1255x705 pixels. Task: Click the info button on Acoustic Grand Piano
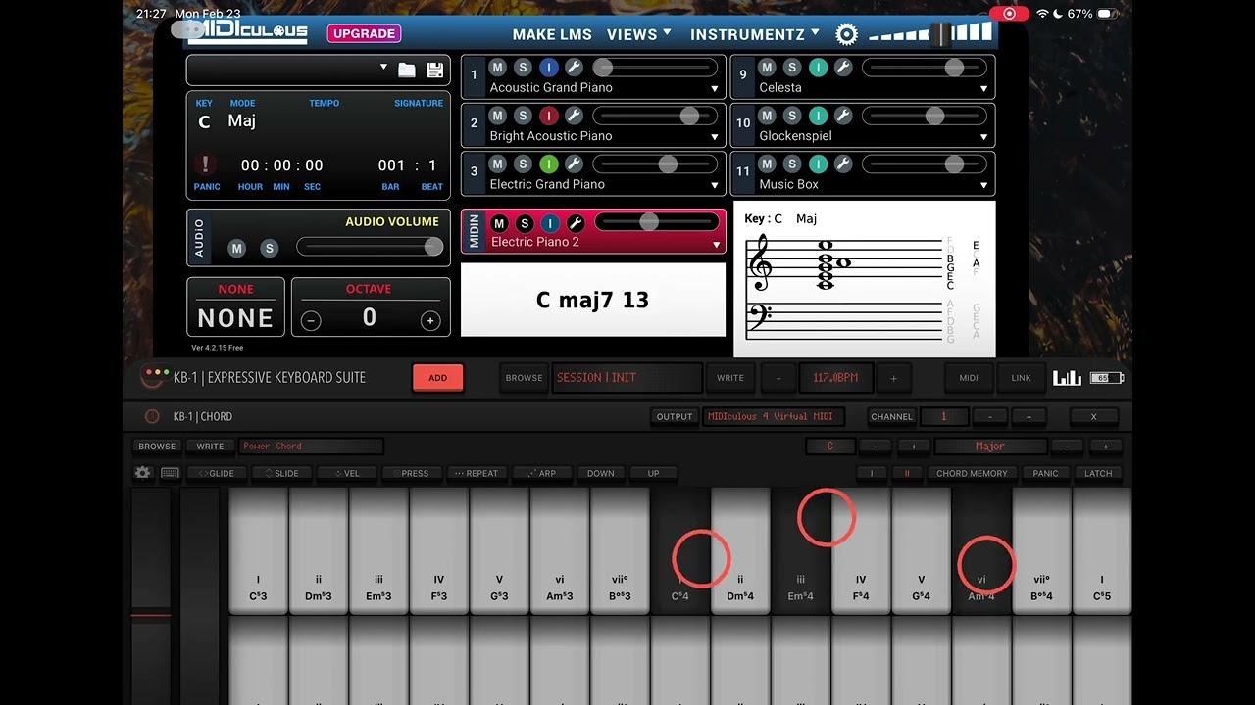click(x=549, y=68)
